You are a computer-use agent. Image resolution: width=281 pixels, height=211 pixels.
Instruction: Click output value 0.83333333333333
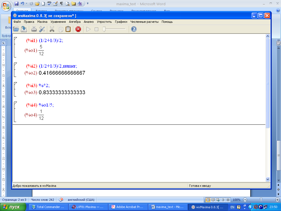[x=62, y=92]
